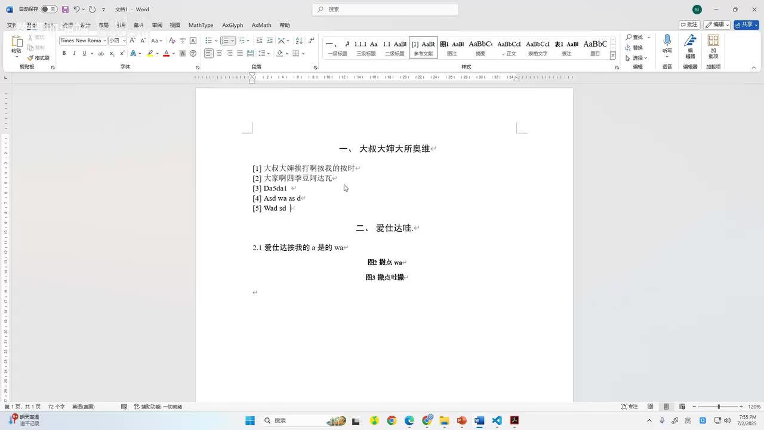Toggle Character Shading gray A icon

tap(183, 53)
